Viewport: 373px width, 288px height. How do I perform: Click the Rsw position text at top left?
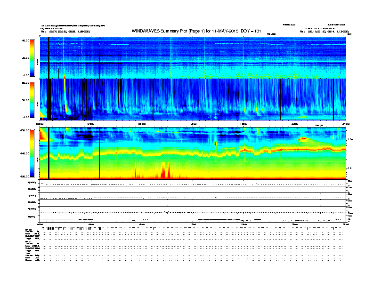pos(65,32)
